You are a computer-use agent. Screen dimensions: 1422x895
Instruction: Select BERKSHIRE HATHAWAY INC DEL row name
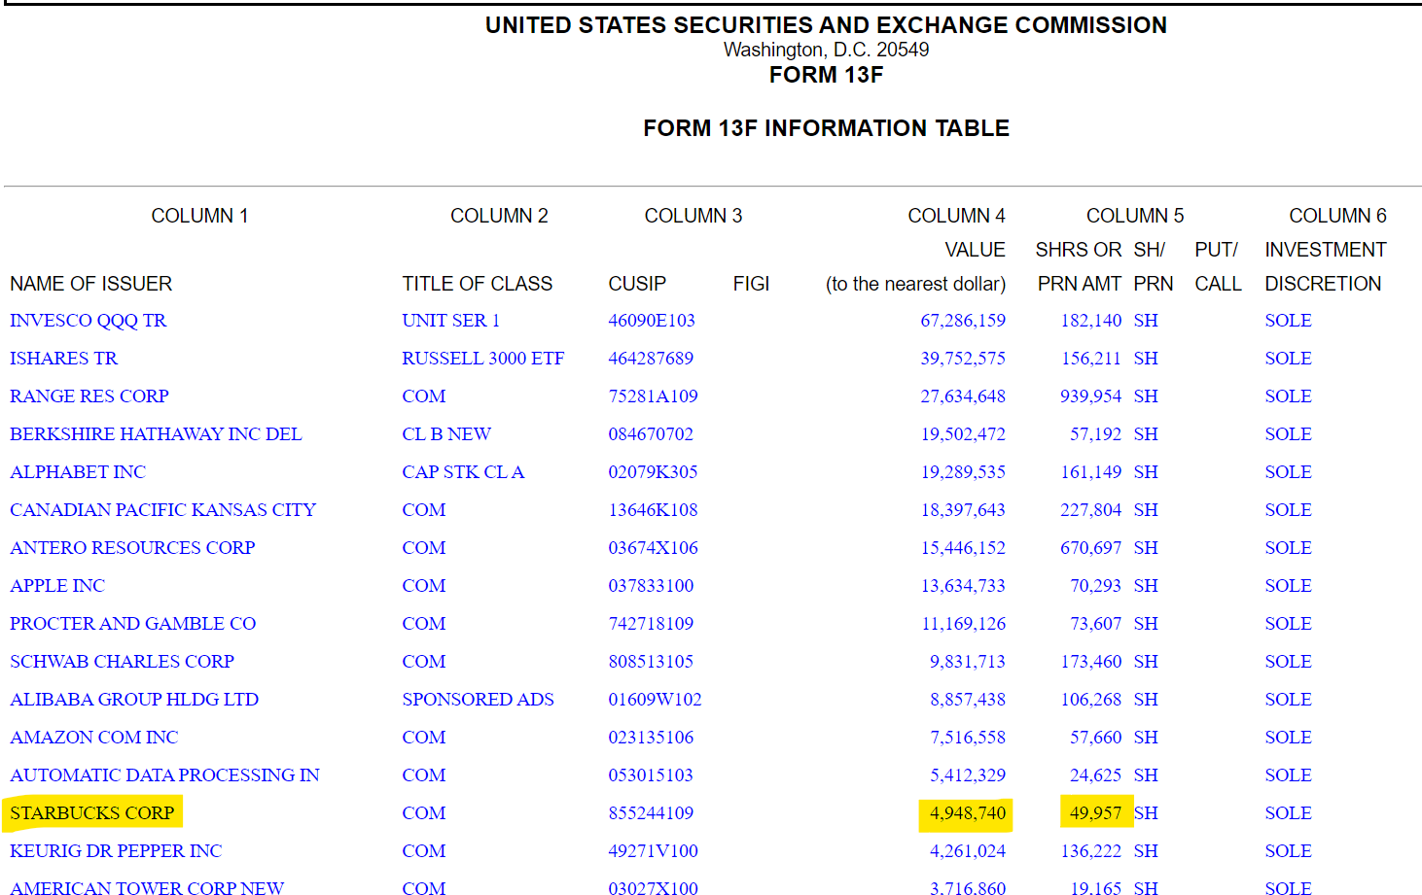coord(156,434)
